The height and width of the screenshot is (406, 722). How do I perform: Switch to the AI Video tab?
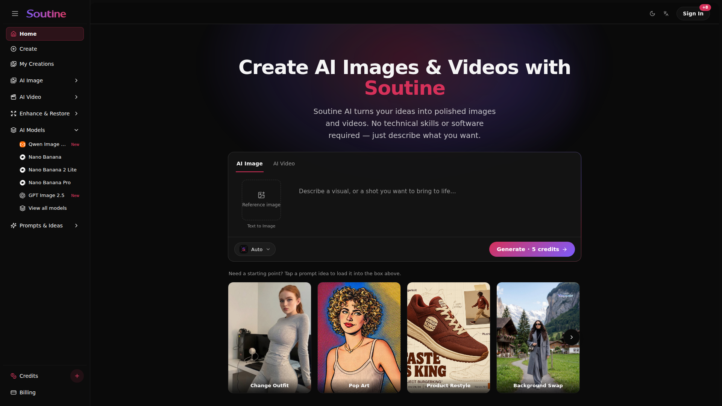tap(284, 164)
